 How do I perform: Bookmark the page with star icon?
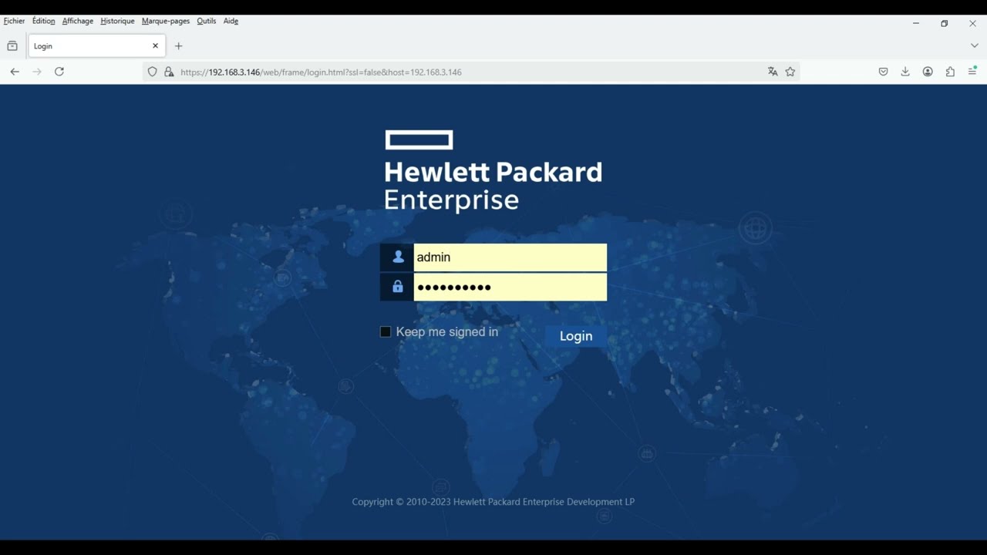790,72
